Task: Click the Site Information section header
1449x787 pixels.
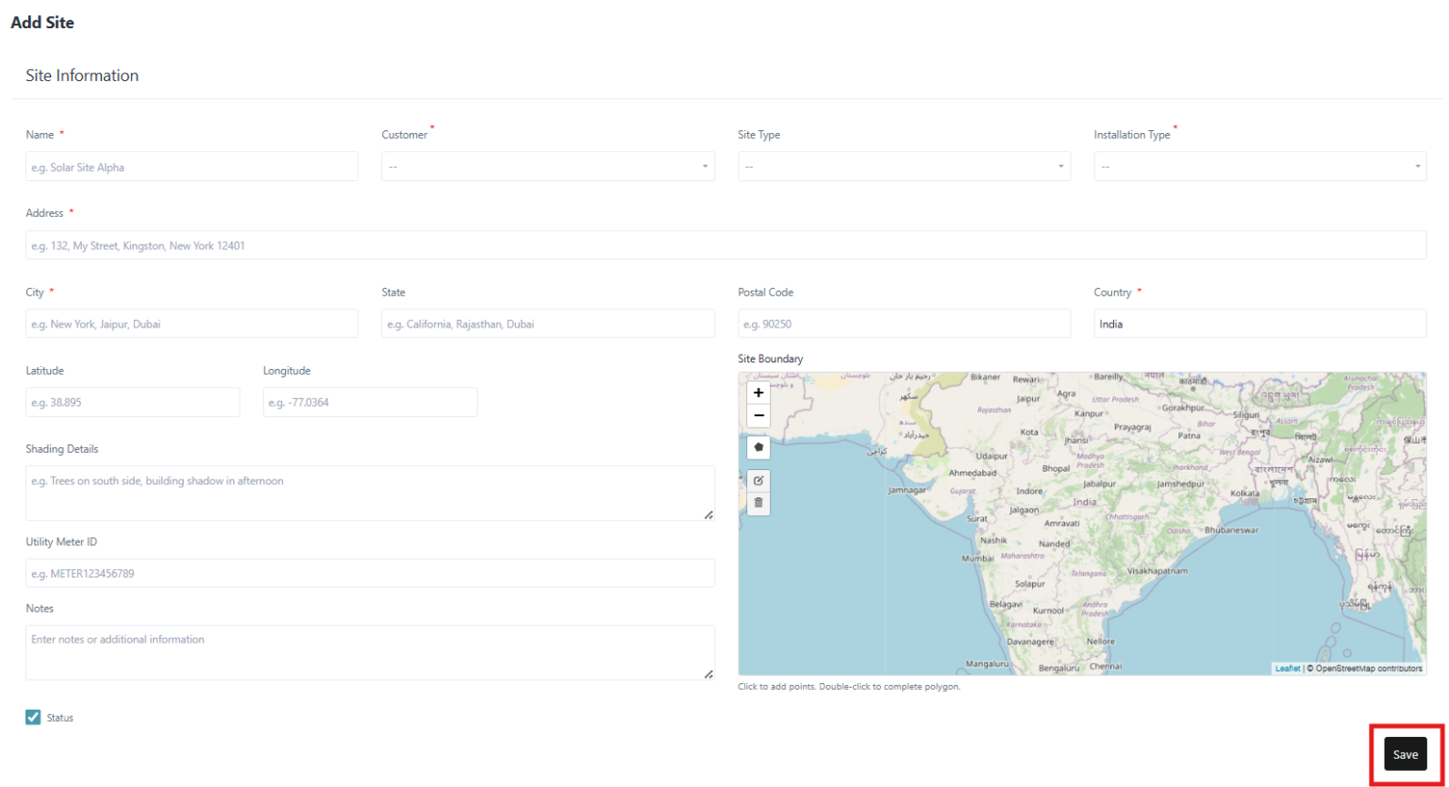Action: coord(82,75)
